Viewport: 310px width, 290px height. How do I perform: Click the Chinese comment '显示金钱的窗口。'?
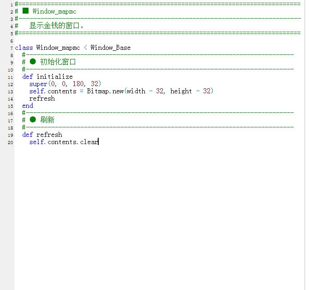57,26
